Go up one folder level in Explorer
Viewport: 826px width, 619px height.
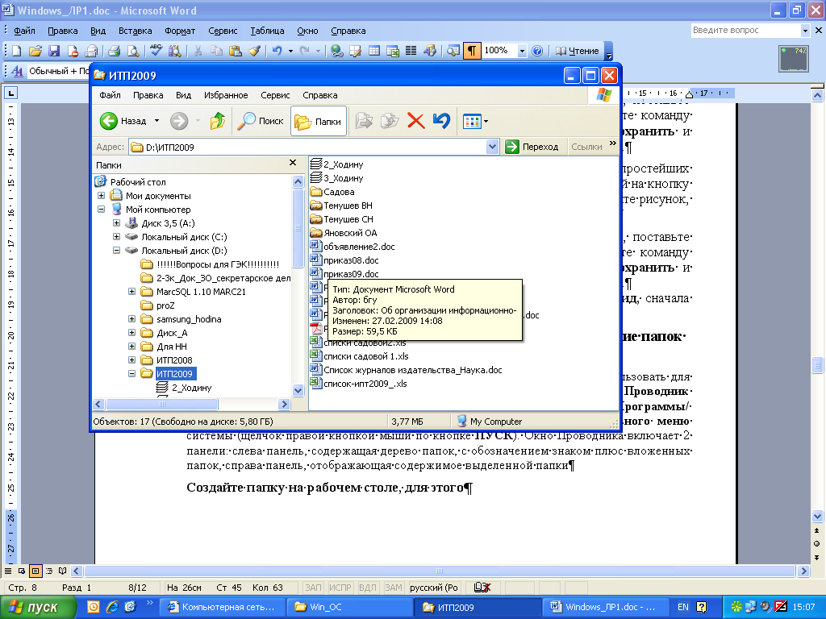click(218, 121)
